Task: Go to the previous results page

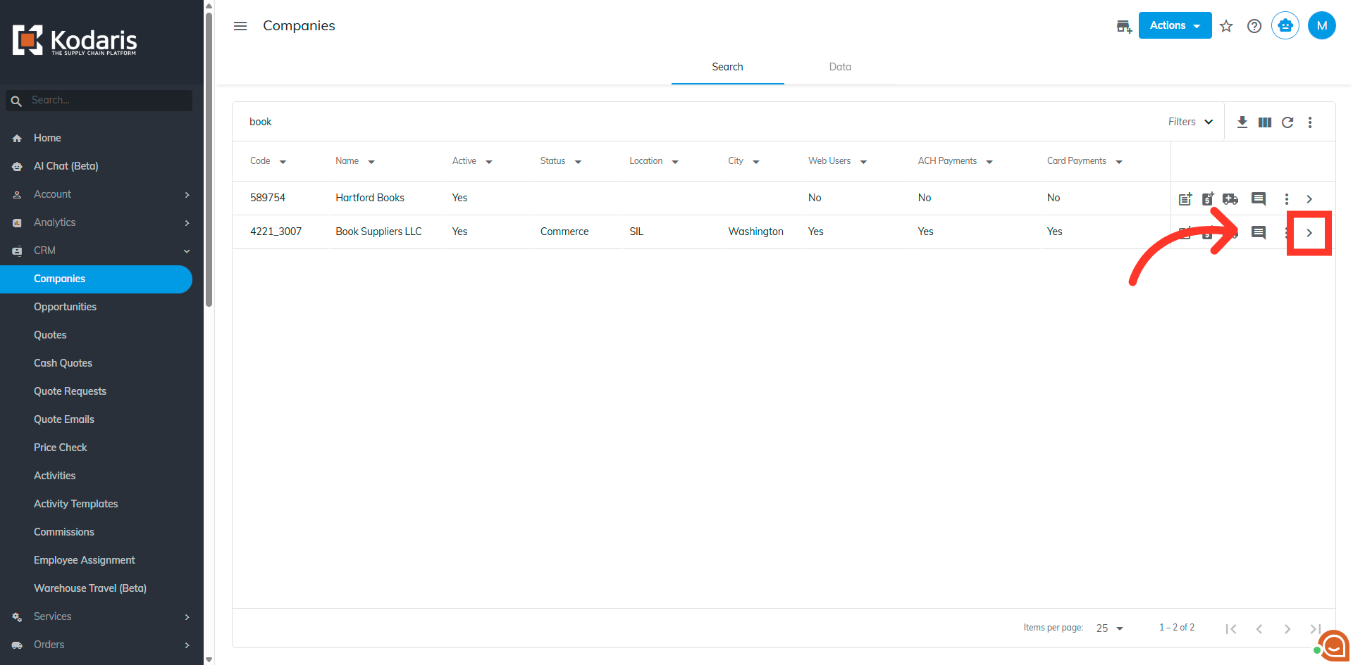Action: click(x=1259, y=628)
